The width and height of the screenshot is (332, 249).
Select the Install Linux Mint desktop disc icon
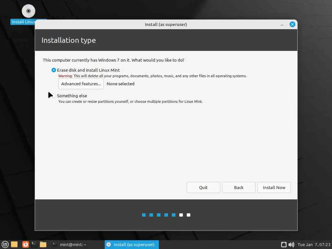29,11
